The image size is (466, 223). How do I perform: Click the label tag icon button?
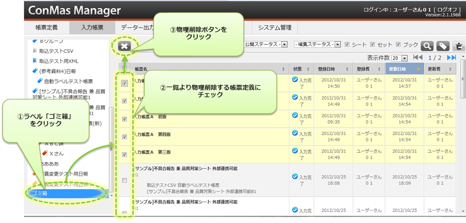coord(443,46)
